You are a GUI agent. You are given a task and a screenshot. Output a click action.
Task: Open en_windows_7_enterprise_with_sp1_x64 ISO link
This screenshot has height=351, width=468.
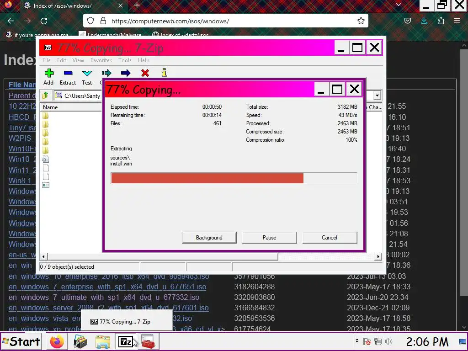pyautogui.click(x=107, y=287)
